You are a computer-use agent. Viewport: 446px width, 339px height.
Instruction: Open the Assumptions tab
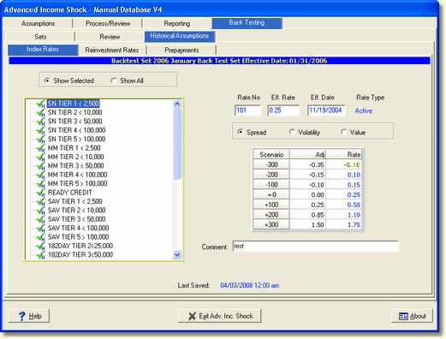click(38, 23)
